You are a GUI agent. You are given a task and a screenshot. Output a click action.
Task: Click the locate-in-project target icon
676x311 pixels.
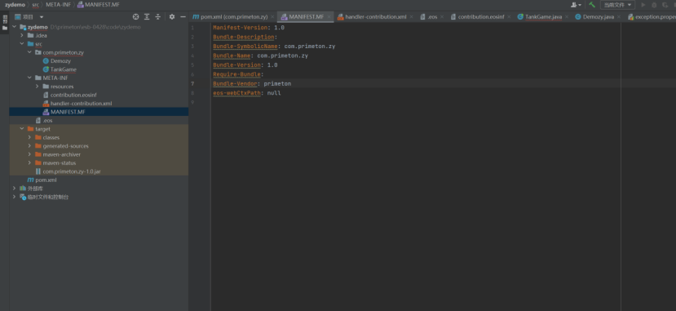tap(136, 17)
